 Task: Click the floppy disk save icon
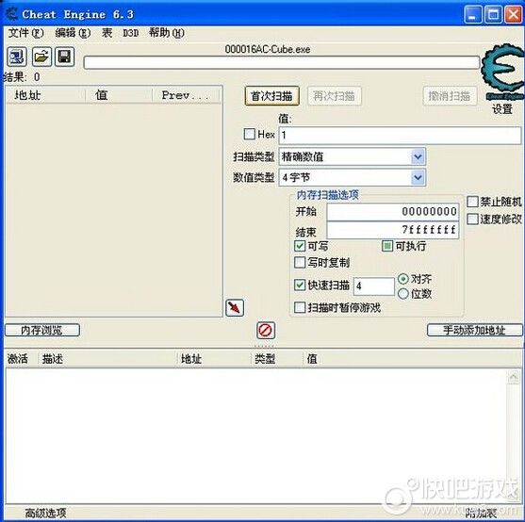(64, 57)
